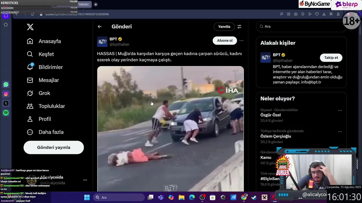
Task: Open reply sorting options icon
Action: coord(239,27)
